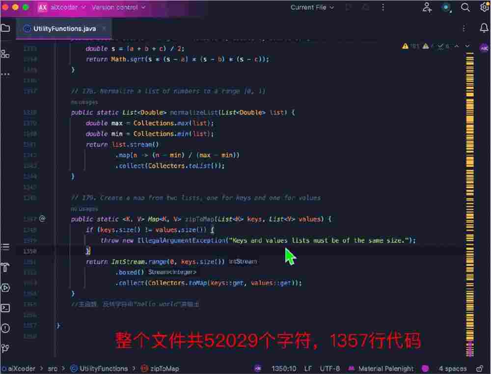Open the notifications bell
This screenshot has width=491, height=374.
click(484, 28)
